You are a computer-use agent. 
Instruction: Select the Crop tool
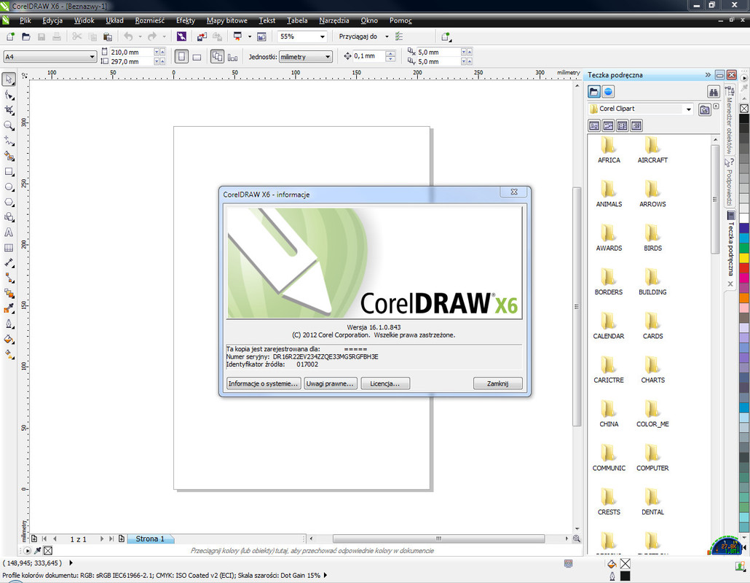[9, 110]
